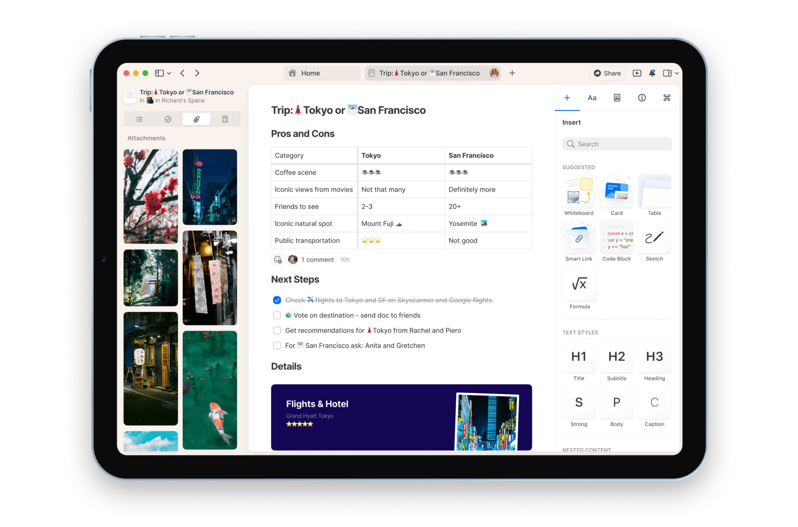Show the table of contents sidebar tab
This screenshot has width=798, height=527.
pos(139,119)
